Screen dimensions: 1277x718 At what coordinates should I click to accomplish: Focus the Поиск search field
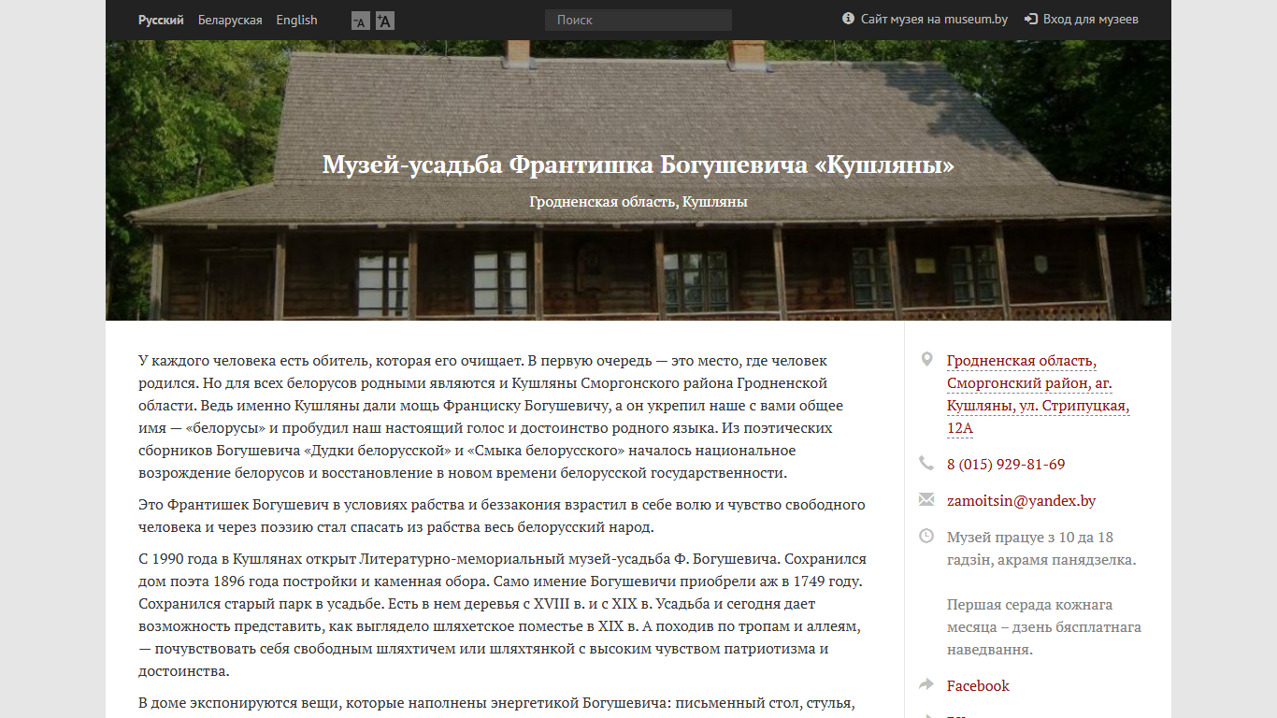point(638,20)
